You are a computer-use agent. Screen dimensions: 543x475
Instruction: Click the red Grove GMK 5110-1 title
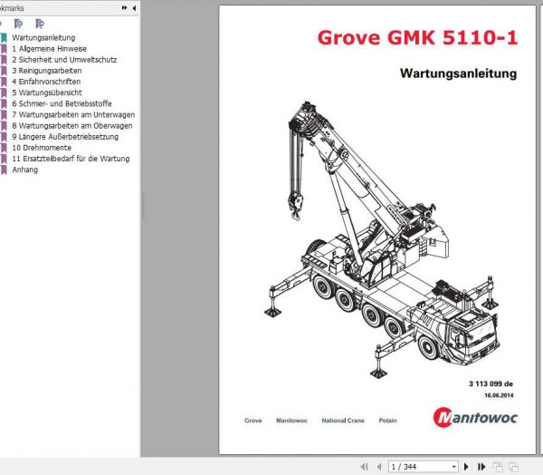point(417,37)
